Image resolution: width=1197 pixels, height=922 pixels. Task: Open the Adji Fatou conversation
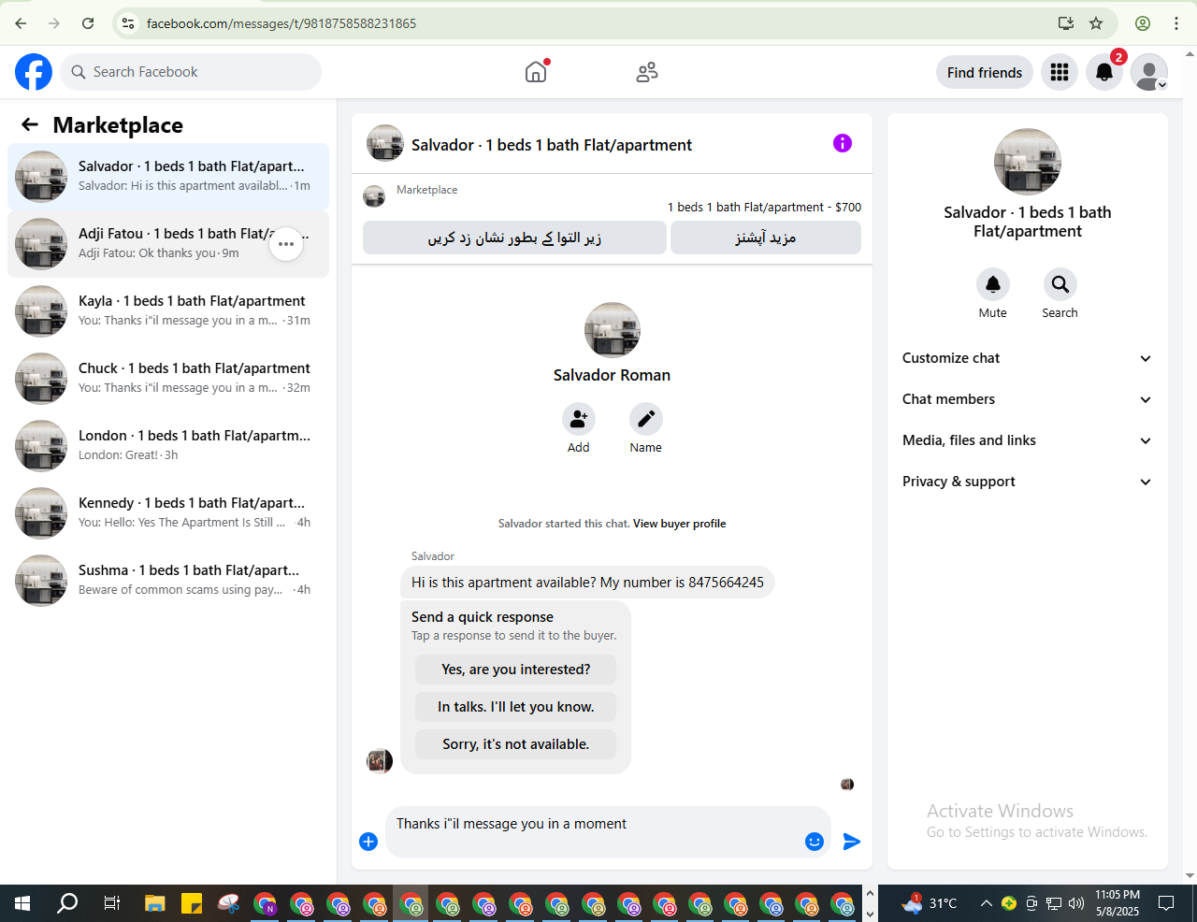(x=168, y=244)
